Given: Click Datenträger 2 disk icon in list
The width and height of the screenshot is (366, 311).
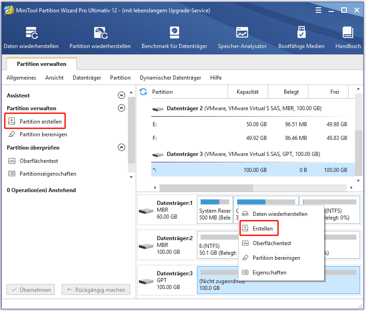Looking at the screenshot, I should point(158,109).
